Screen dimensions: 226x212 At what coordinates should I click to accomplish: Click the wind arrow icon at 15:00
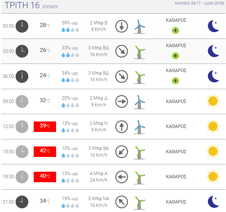click(x=121, y=152)
